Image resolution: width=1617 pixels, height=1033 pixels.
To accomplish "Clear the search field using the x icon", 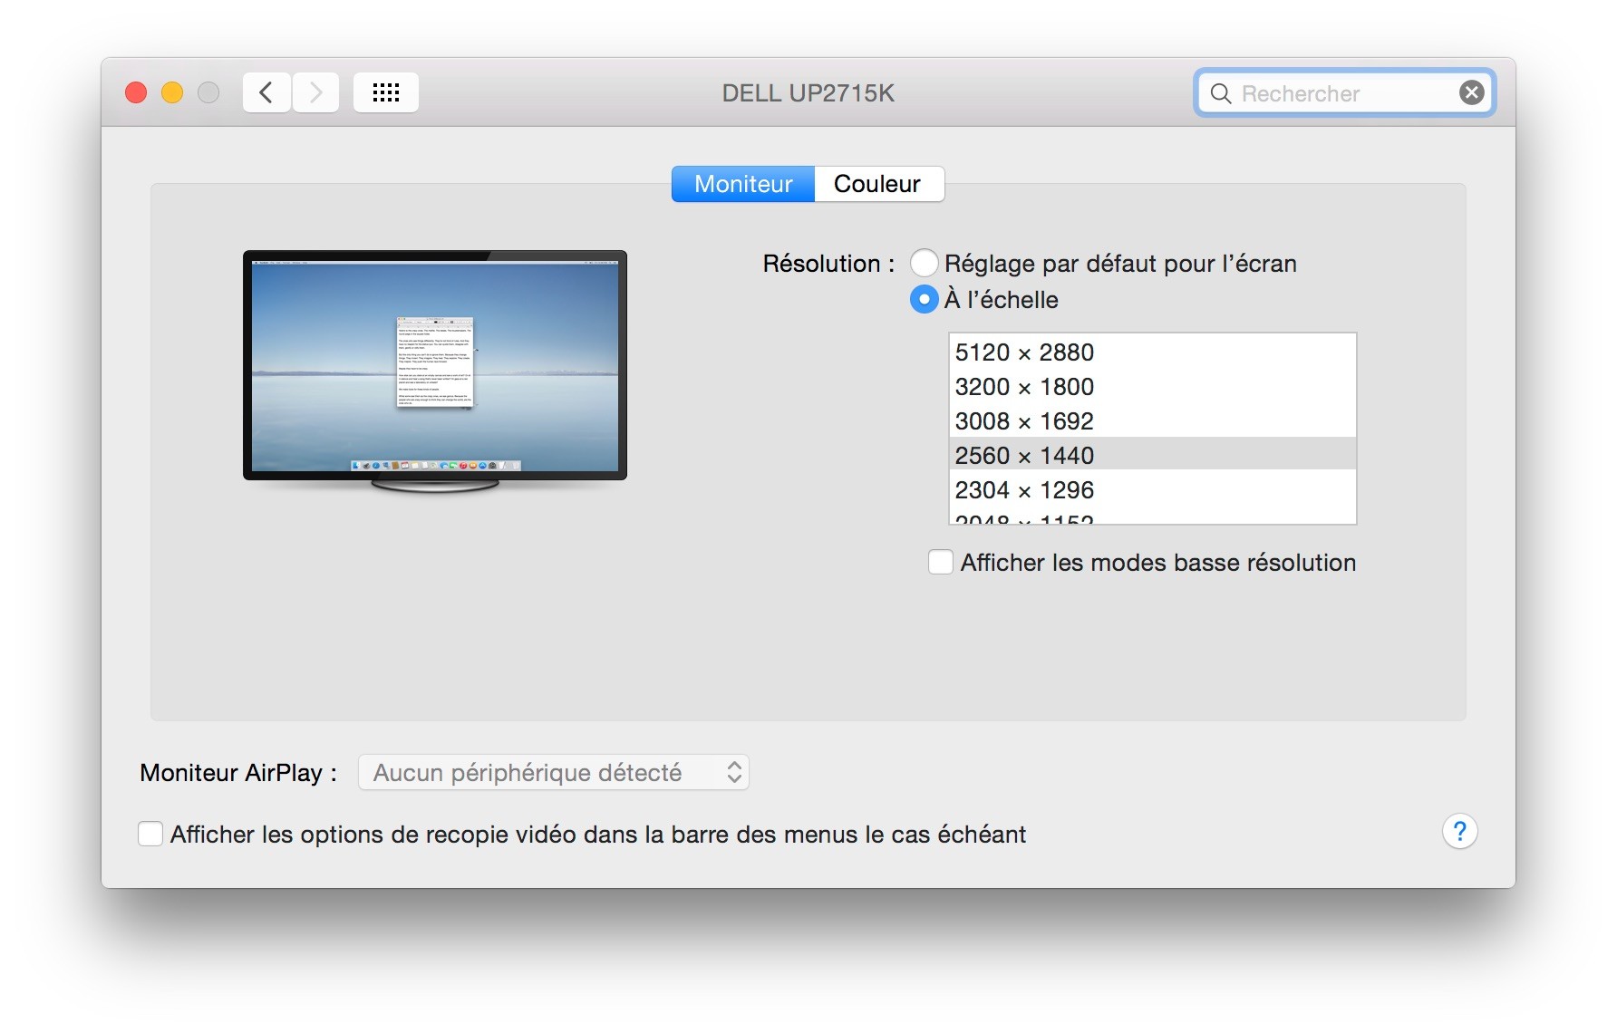I will pyautogui.click(x=1470, y=92).
